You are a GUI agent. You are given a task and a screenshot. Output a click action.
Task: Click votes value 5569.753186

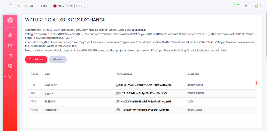coord(195,110)
